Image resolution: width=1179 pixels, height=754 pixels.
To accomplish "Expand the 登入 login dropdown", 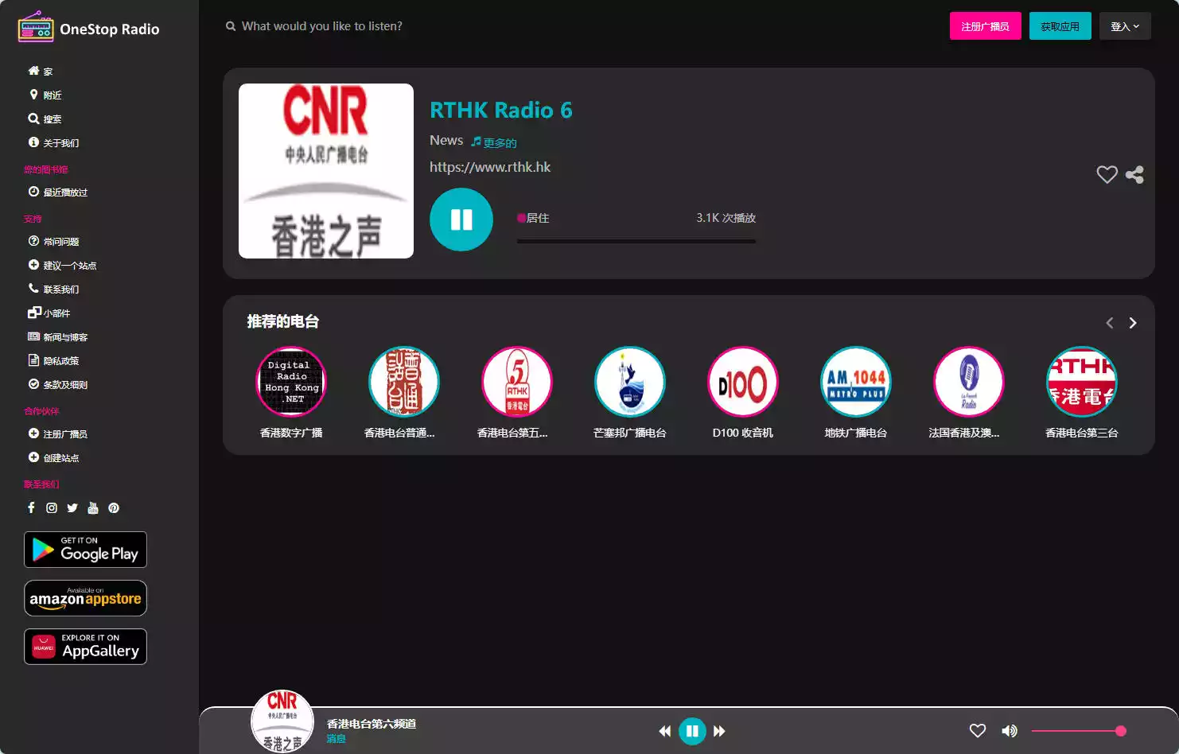I will point(1125,26).
